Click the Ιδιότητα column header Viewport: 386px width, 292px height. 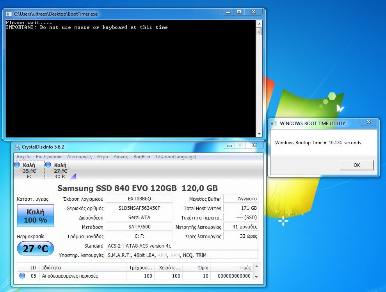pos(82,268)
